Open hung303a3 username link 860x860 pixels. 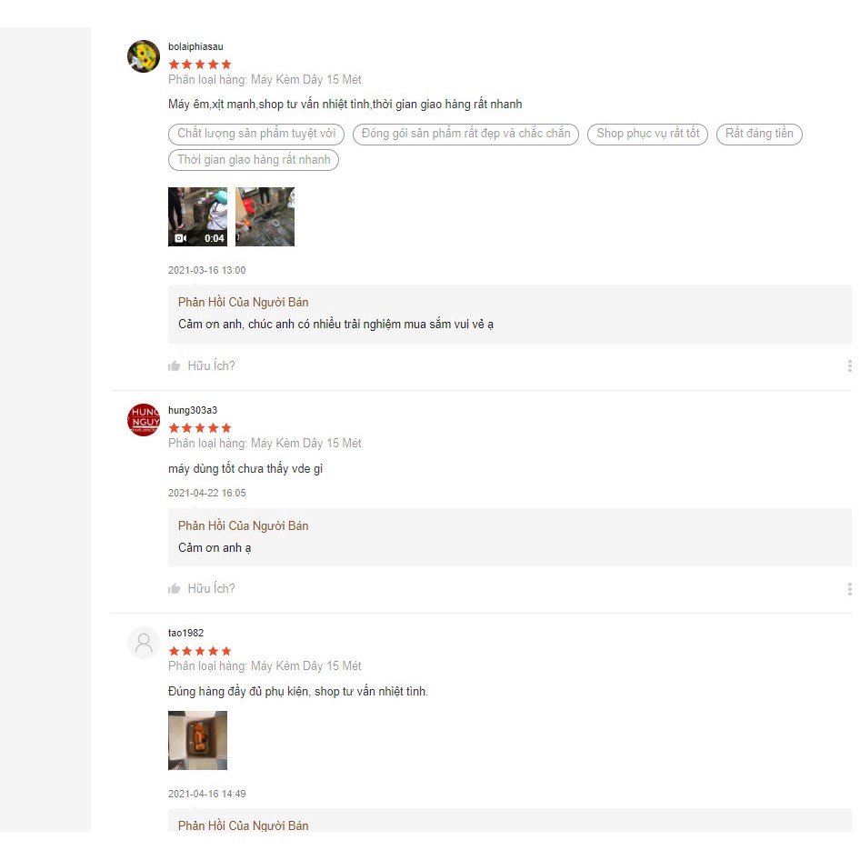point(193,410)
